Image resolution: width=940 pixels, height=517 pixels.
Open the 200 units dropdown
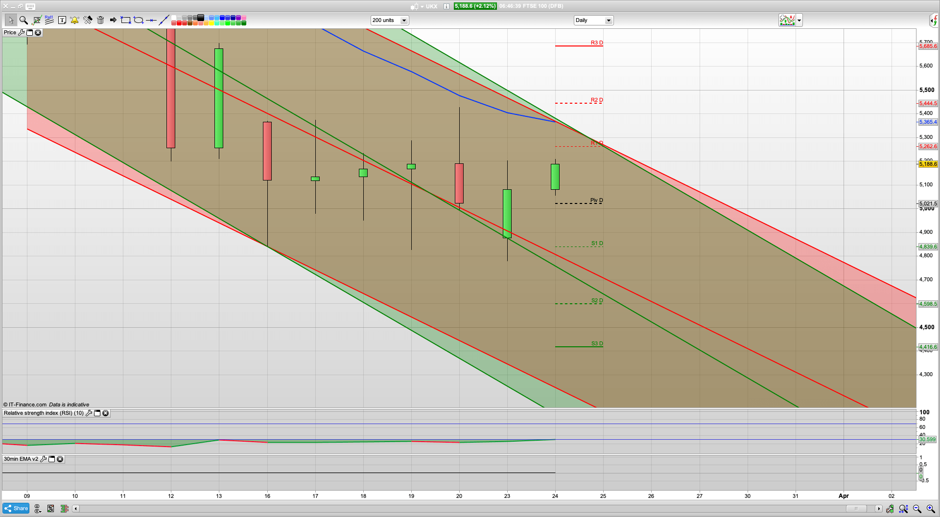click(404, 21)
